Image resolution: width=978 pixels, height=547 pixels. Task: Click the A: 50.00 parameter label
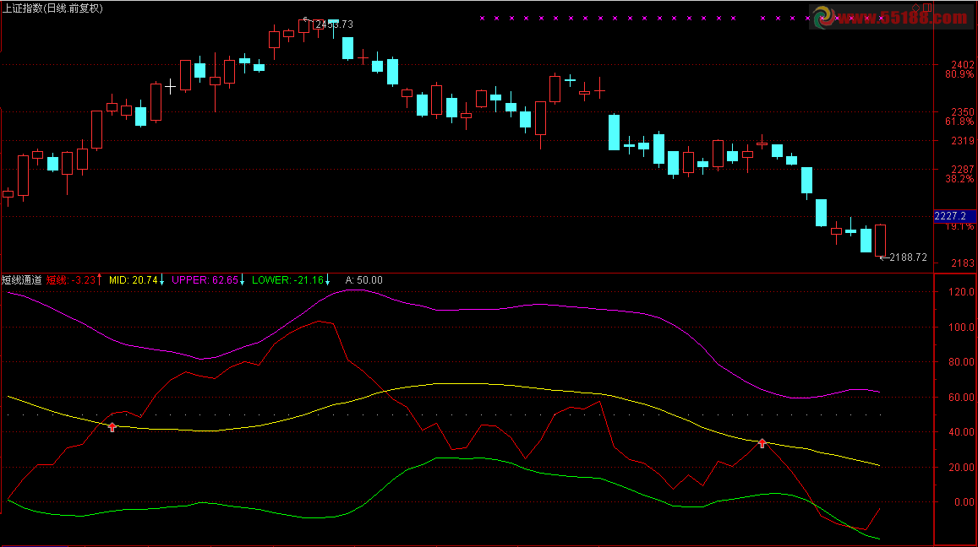click(x=364, y=280)
